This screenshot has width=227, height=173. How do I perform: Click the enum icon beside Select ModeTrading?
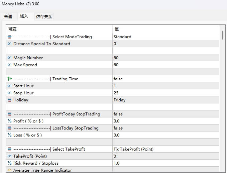pyautogui.click(x=10, y=37)
